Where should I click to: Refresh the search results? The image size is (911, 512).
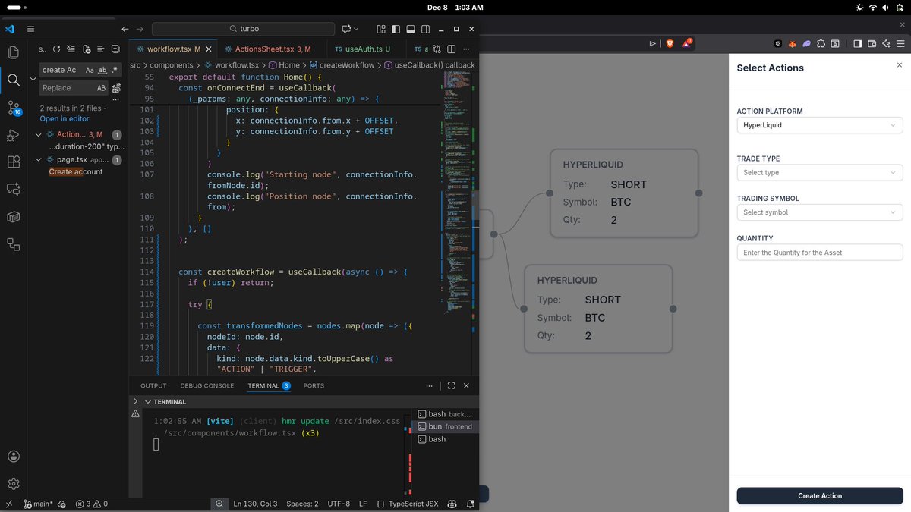(56, 49)
